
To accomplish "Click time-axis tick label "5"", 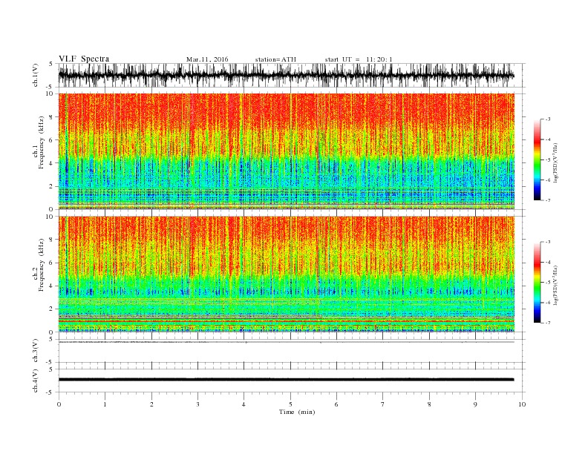I will click(x=290, y=404).
